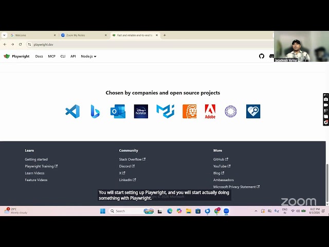Expand the Node.js language dropdown
Image resolution: width=329 pixels, height=247 pixels.
point(88,56)
